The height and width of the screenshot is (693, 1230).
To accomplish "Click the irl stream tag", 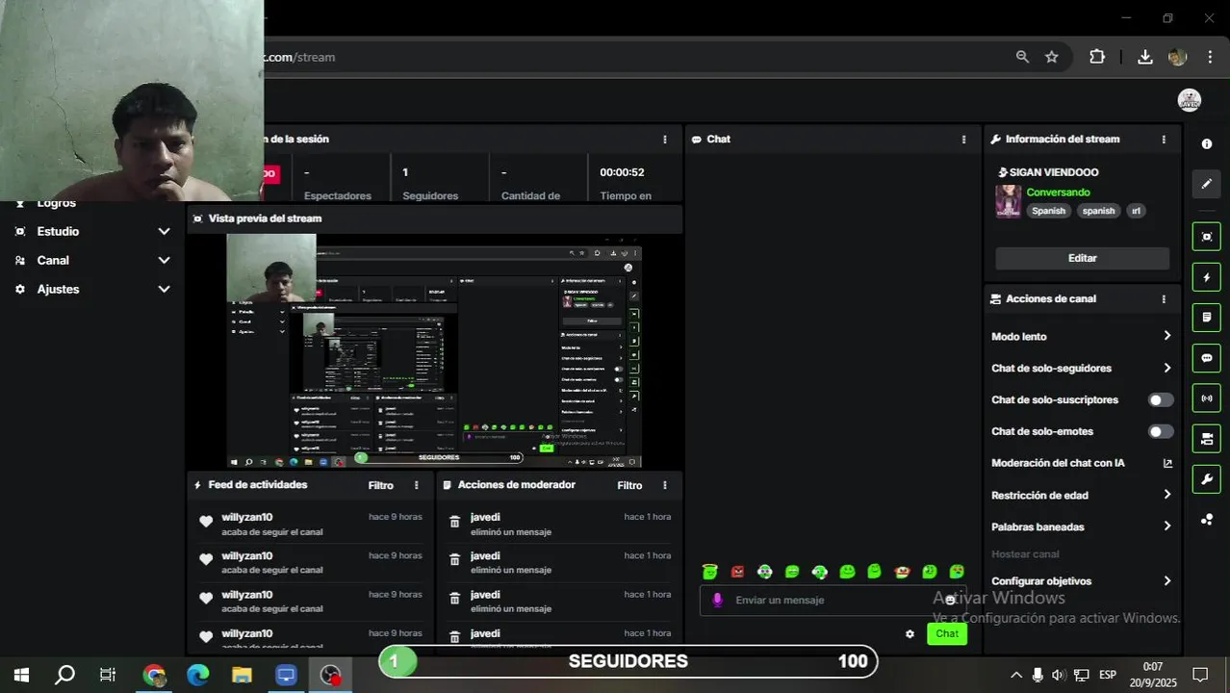I will click(x=1136, y=211).
